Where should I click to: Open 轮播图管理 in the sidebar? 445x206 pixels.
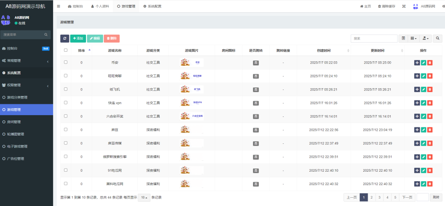(27, 134)
